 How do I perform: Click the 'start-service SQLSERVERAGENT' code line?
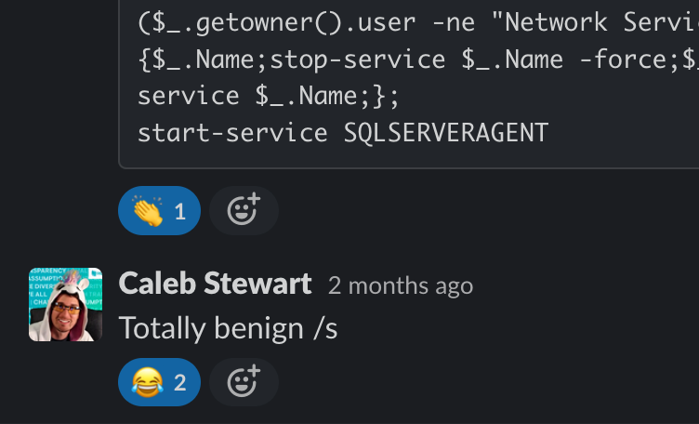(x=343, y=133)
